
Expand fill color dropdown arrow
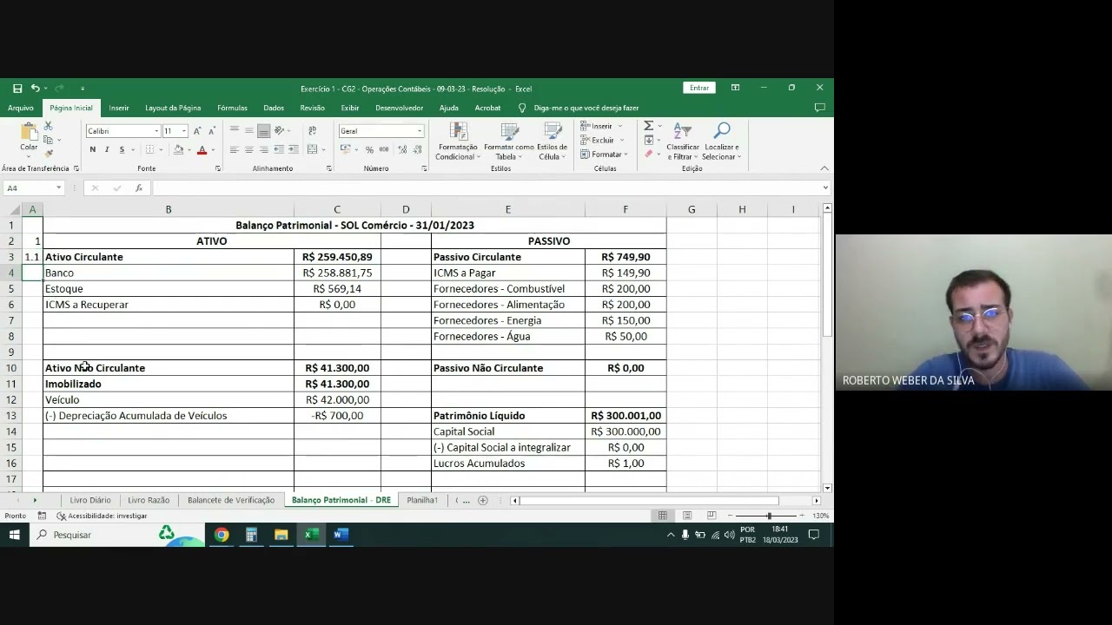click(x=189, y=150)
